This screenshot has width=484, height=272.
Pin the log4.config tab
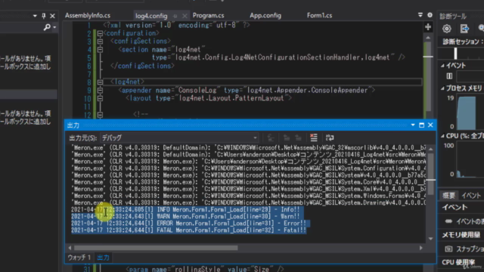(175, 16)
